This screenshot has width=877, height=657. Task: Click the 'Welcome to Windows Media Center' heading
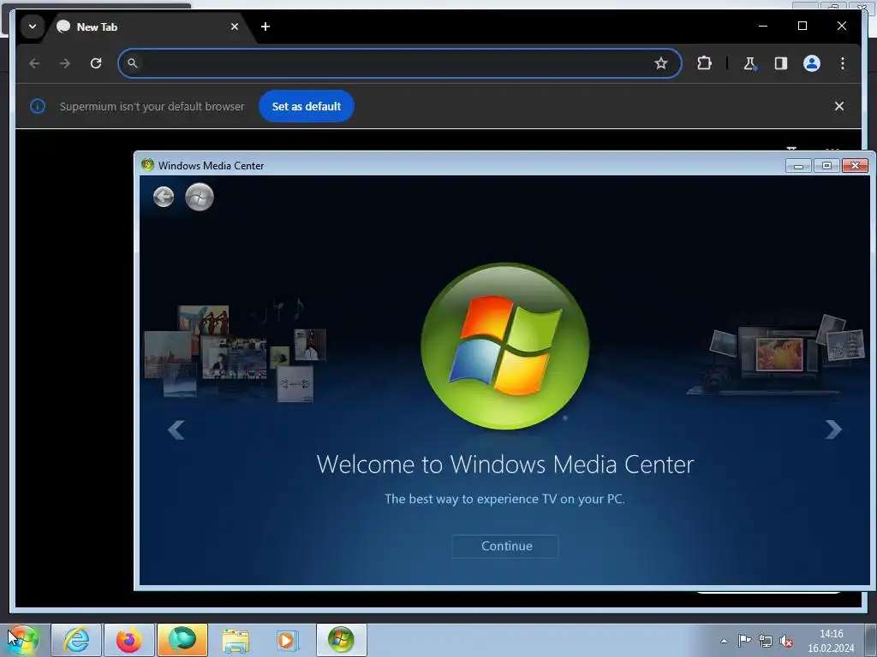(505, 465)
